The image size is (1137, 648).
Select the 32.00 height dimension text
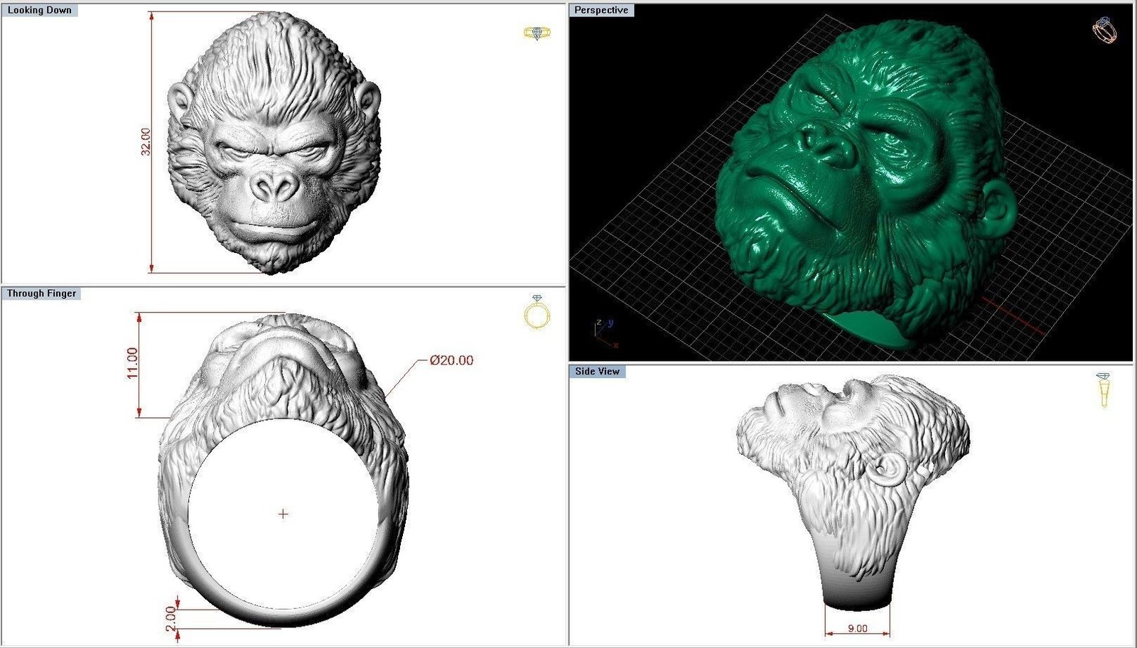146,142
